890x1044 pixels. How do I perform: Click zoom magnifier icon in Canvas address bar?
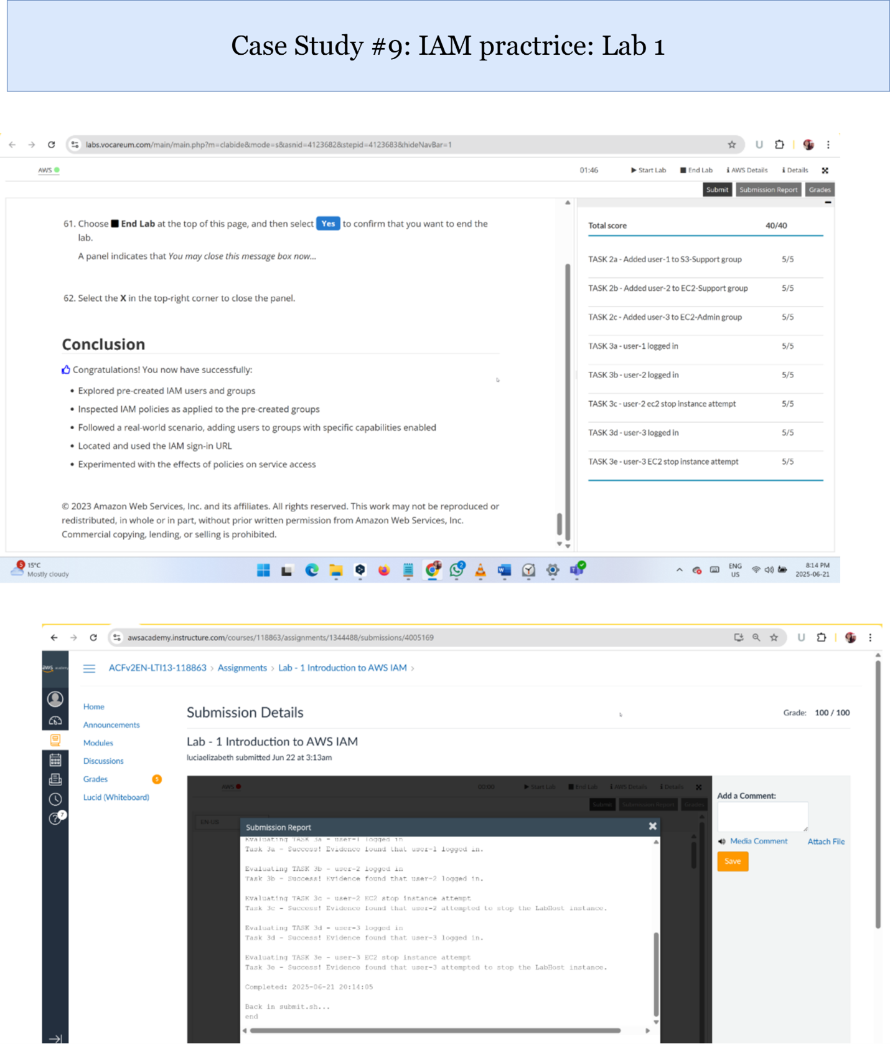tap(756, 637)
